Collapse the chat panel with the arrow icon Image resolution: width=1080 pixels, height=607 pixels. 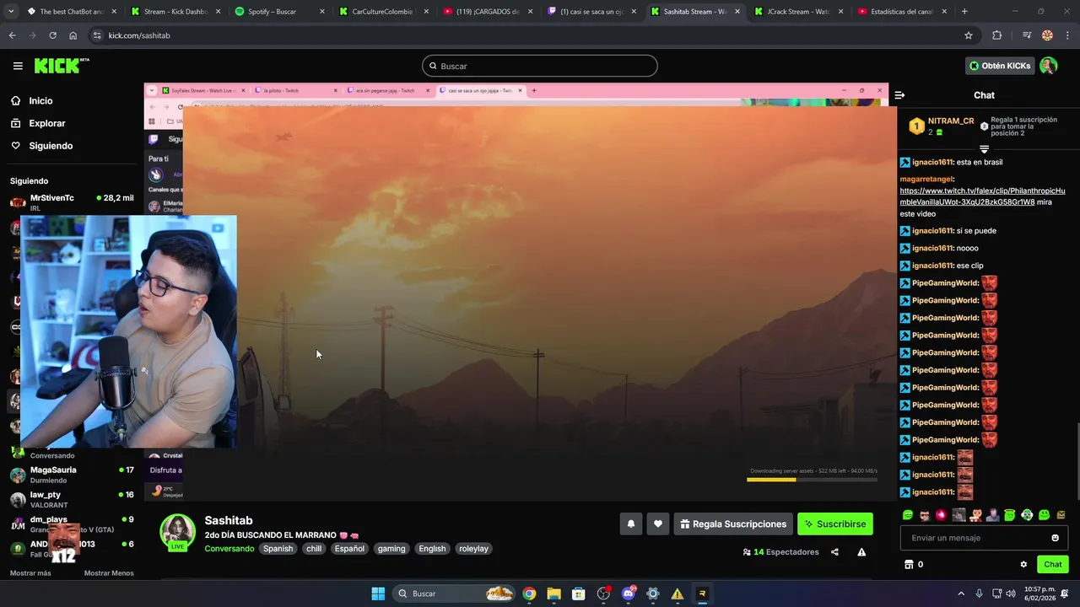tap(899, 95)
